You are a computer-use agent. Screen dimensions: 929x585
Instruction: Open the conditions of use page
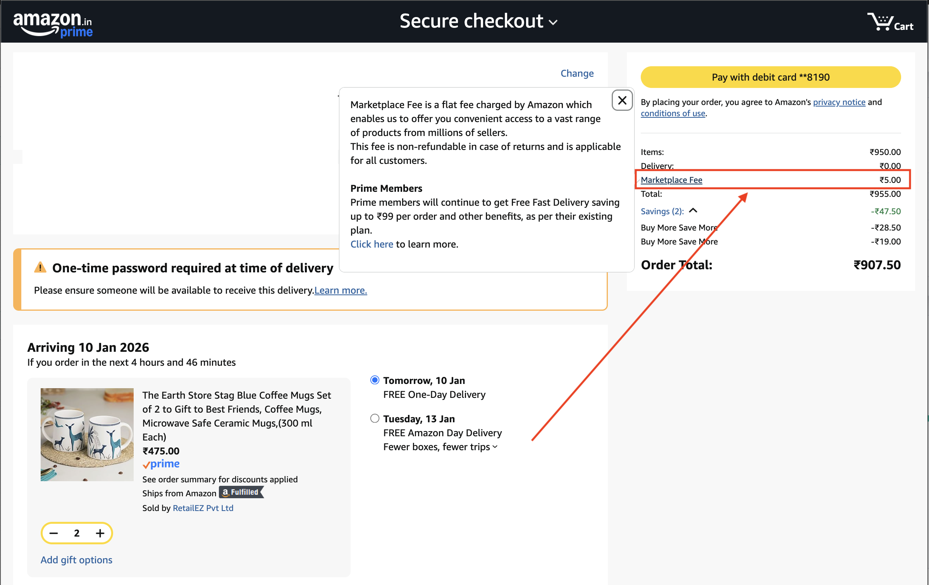[x=673, y=113]
